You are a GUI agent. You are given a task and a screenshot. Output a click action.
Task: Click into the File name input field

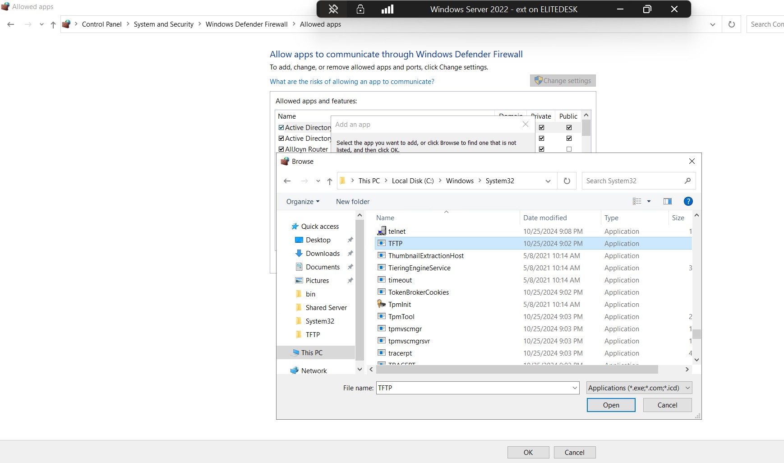(474, 388)
